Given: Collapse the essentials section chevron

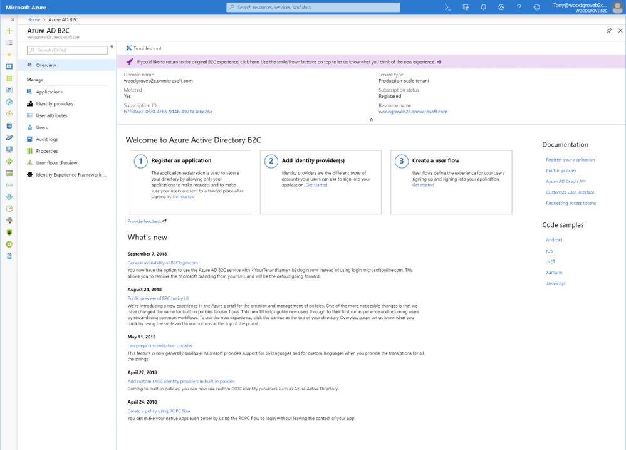Looking at the screenshot, I should point(372,120).
